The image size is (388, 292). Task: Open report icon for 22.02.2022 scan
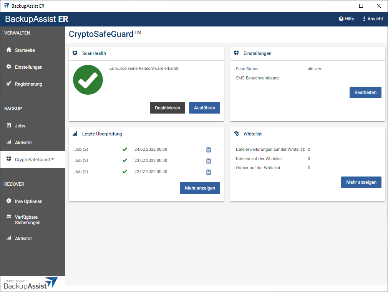pos(209,172)
